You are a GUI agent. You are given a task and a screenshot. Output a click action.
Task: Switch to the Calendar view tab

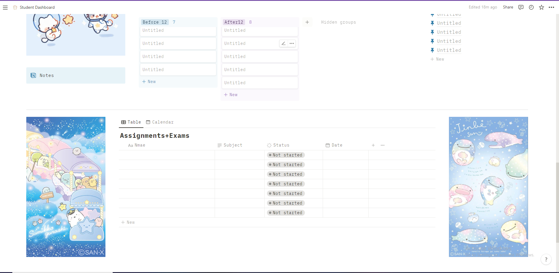point(160,122)
